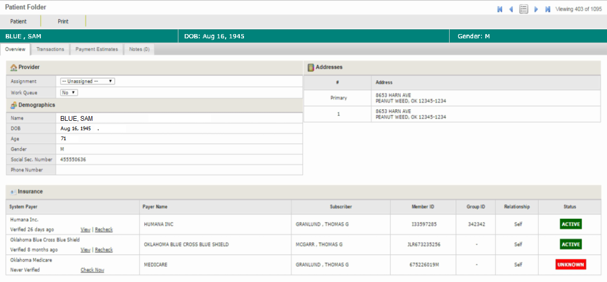Viewport: 607px width, 282px height.
Task: Click the Phone Number field
Action: pyautogui.click(x=178, y=170)
